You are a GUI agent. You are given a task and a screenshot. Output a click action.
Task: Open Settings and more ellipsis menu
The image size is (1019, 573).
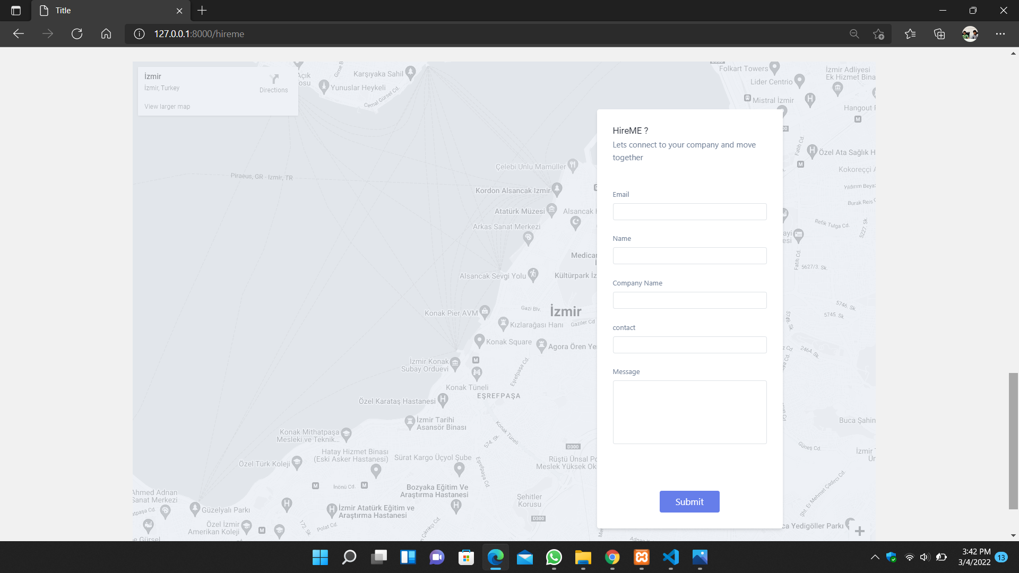tap(1000, 34)
